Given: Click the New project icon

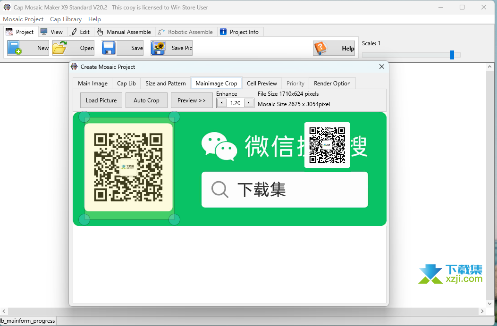Looking at the screenshot, I should pyautogui.click(x=15, y=48).
